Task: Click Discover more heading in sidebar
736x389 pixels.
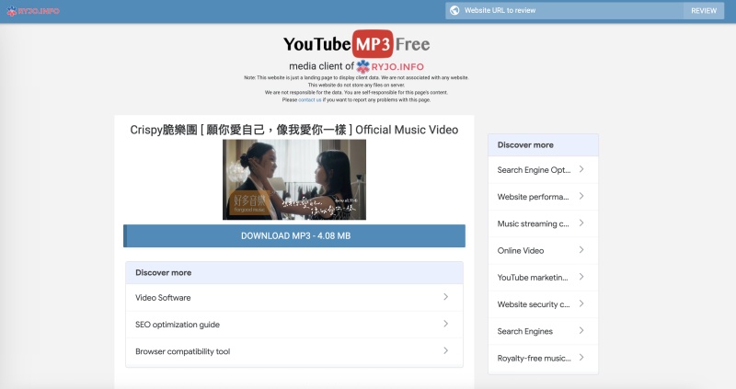Action: point(525,145)
